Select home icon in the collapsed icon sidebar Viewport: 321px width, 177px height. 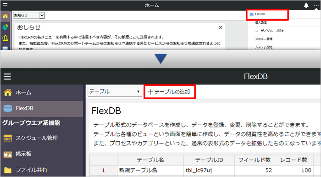pos(6,16)
